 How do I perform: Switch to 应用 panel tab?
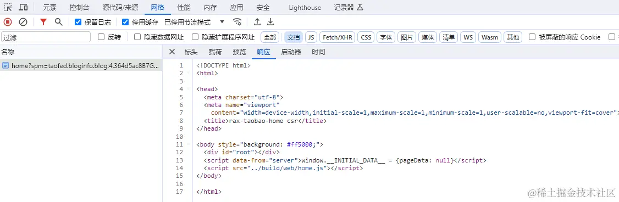coord(237,8)
